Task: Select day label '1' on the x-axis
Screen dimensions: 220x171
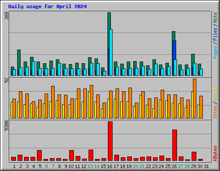Action: [x=14, y=166]
